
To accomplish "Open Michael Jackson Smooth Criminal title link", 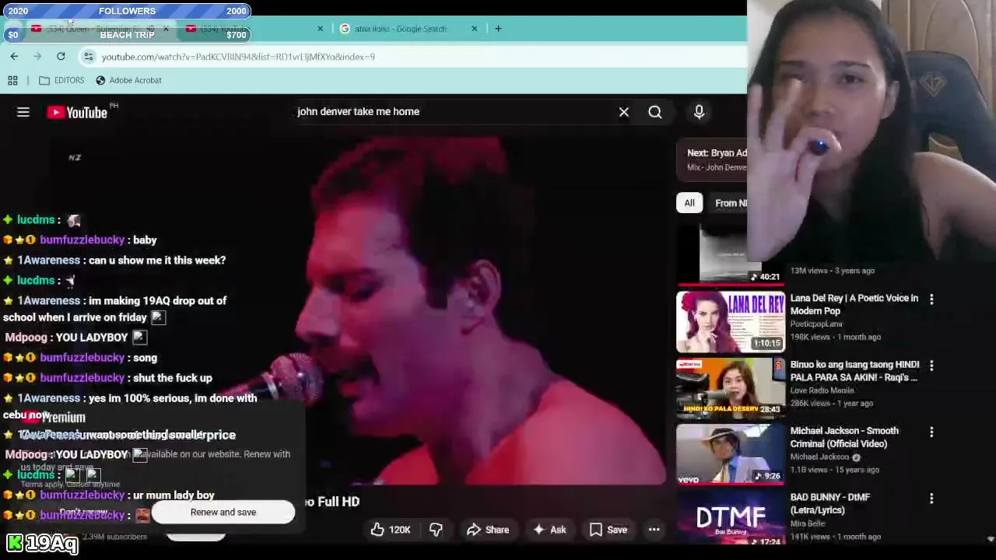I will coord(844,437).
